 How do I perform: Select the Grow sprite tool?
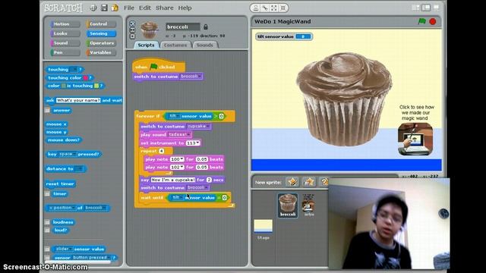point(274,8)
